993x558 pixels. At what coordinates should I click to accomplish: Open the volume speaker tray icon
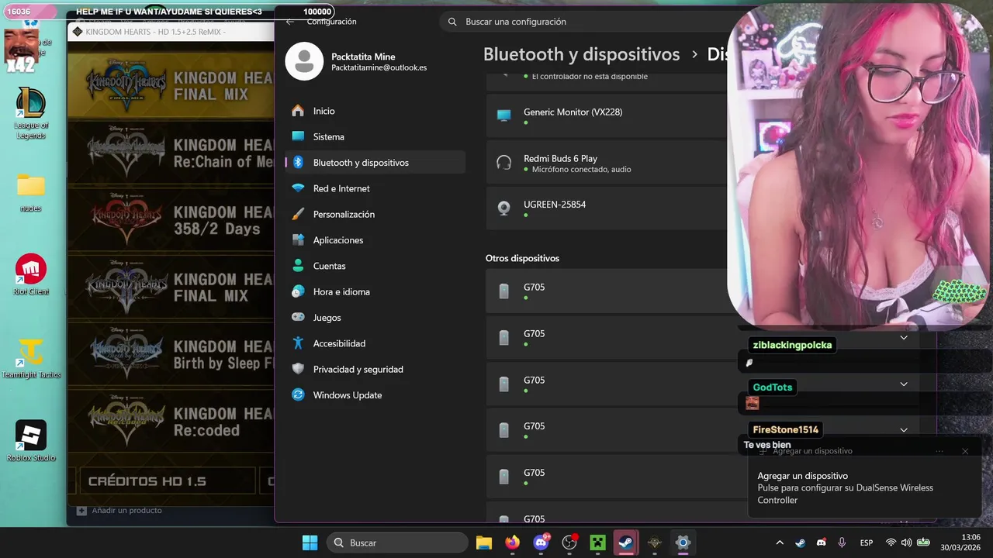tap(906, 542)
